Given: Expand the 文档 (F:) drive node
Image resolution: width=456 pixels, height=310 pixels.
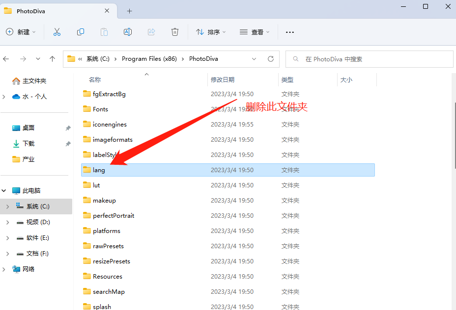Looking at the screenshot, I should pyautogui.click(x=7, y=254).
